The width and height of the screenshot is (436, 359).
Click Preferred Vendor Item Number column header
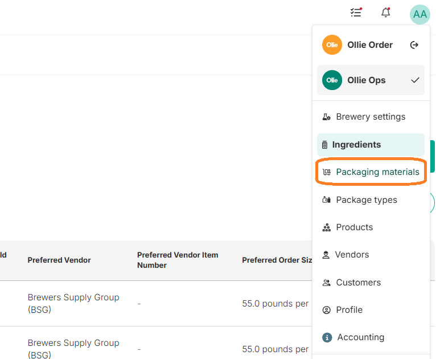178,260
